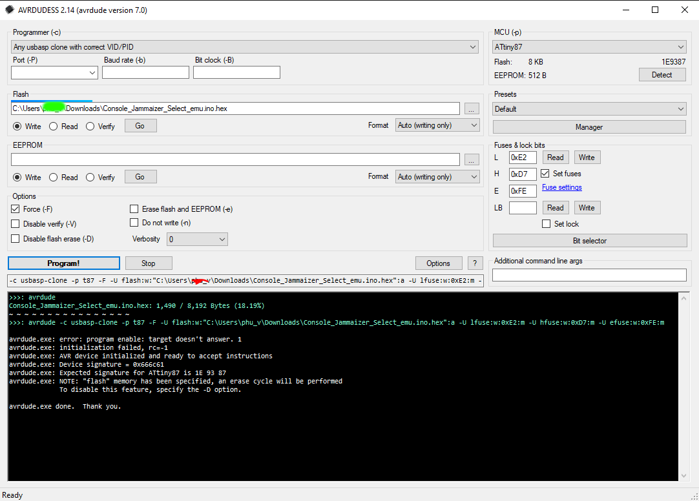The image size is (699, 501).
Task: Select the EEPROM Write radio button
Action: [17, 178]
